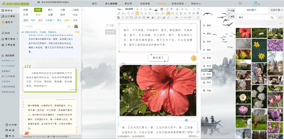Select the font color A swatch

tap(156, 9)
